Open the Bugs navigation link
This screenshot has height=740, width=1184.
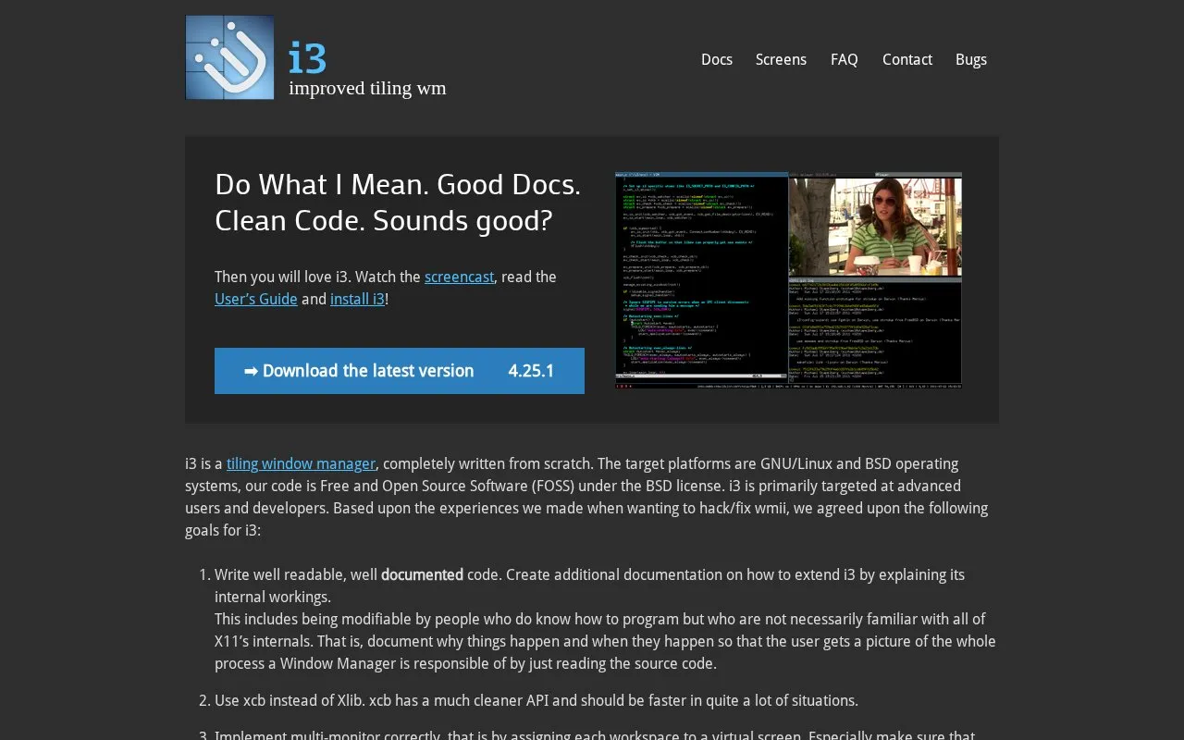971,59
